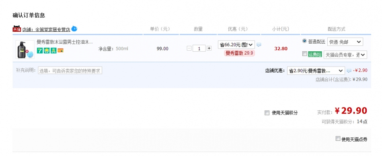Click the green 真 authenticity badge
Image resolution: width=382 pixels, height=156 pixels.
53,51
